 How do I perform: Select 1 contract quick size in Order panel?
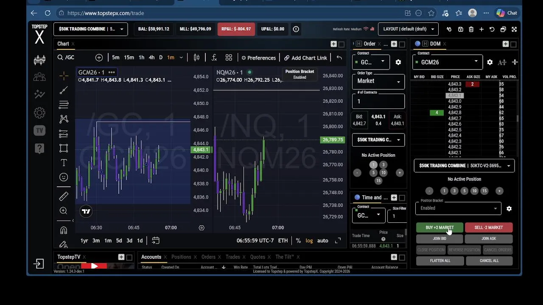pos(373,165)
